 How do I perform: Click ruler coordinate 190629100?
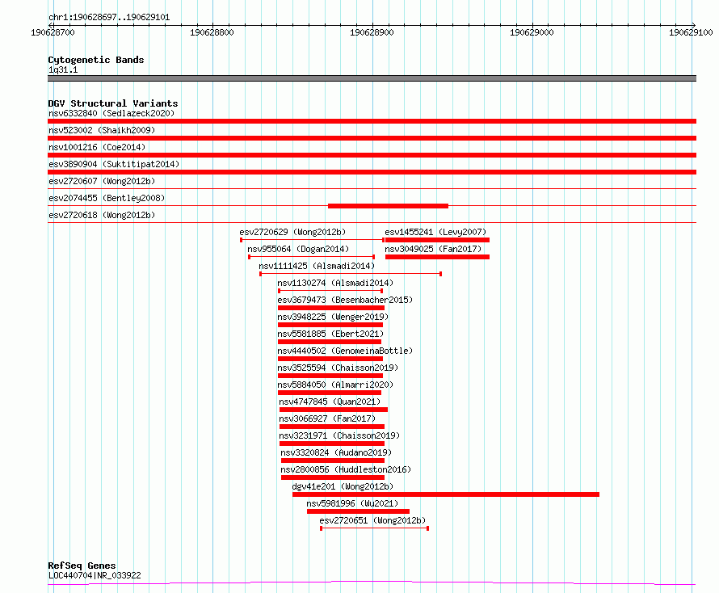691,32
